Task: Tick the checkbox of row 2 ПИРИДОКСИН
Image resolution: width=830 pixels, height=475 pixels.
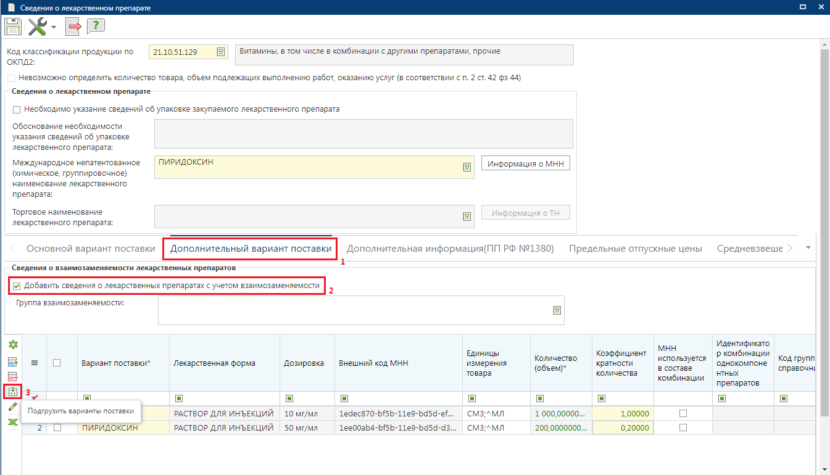Action: coord(57,427)
